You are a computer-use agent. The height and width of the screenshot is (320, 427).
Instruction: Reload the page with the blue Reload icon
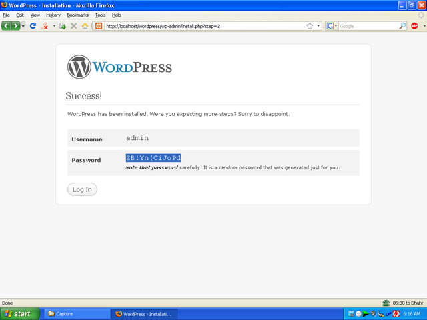coord(33,26)
